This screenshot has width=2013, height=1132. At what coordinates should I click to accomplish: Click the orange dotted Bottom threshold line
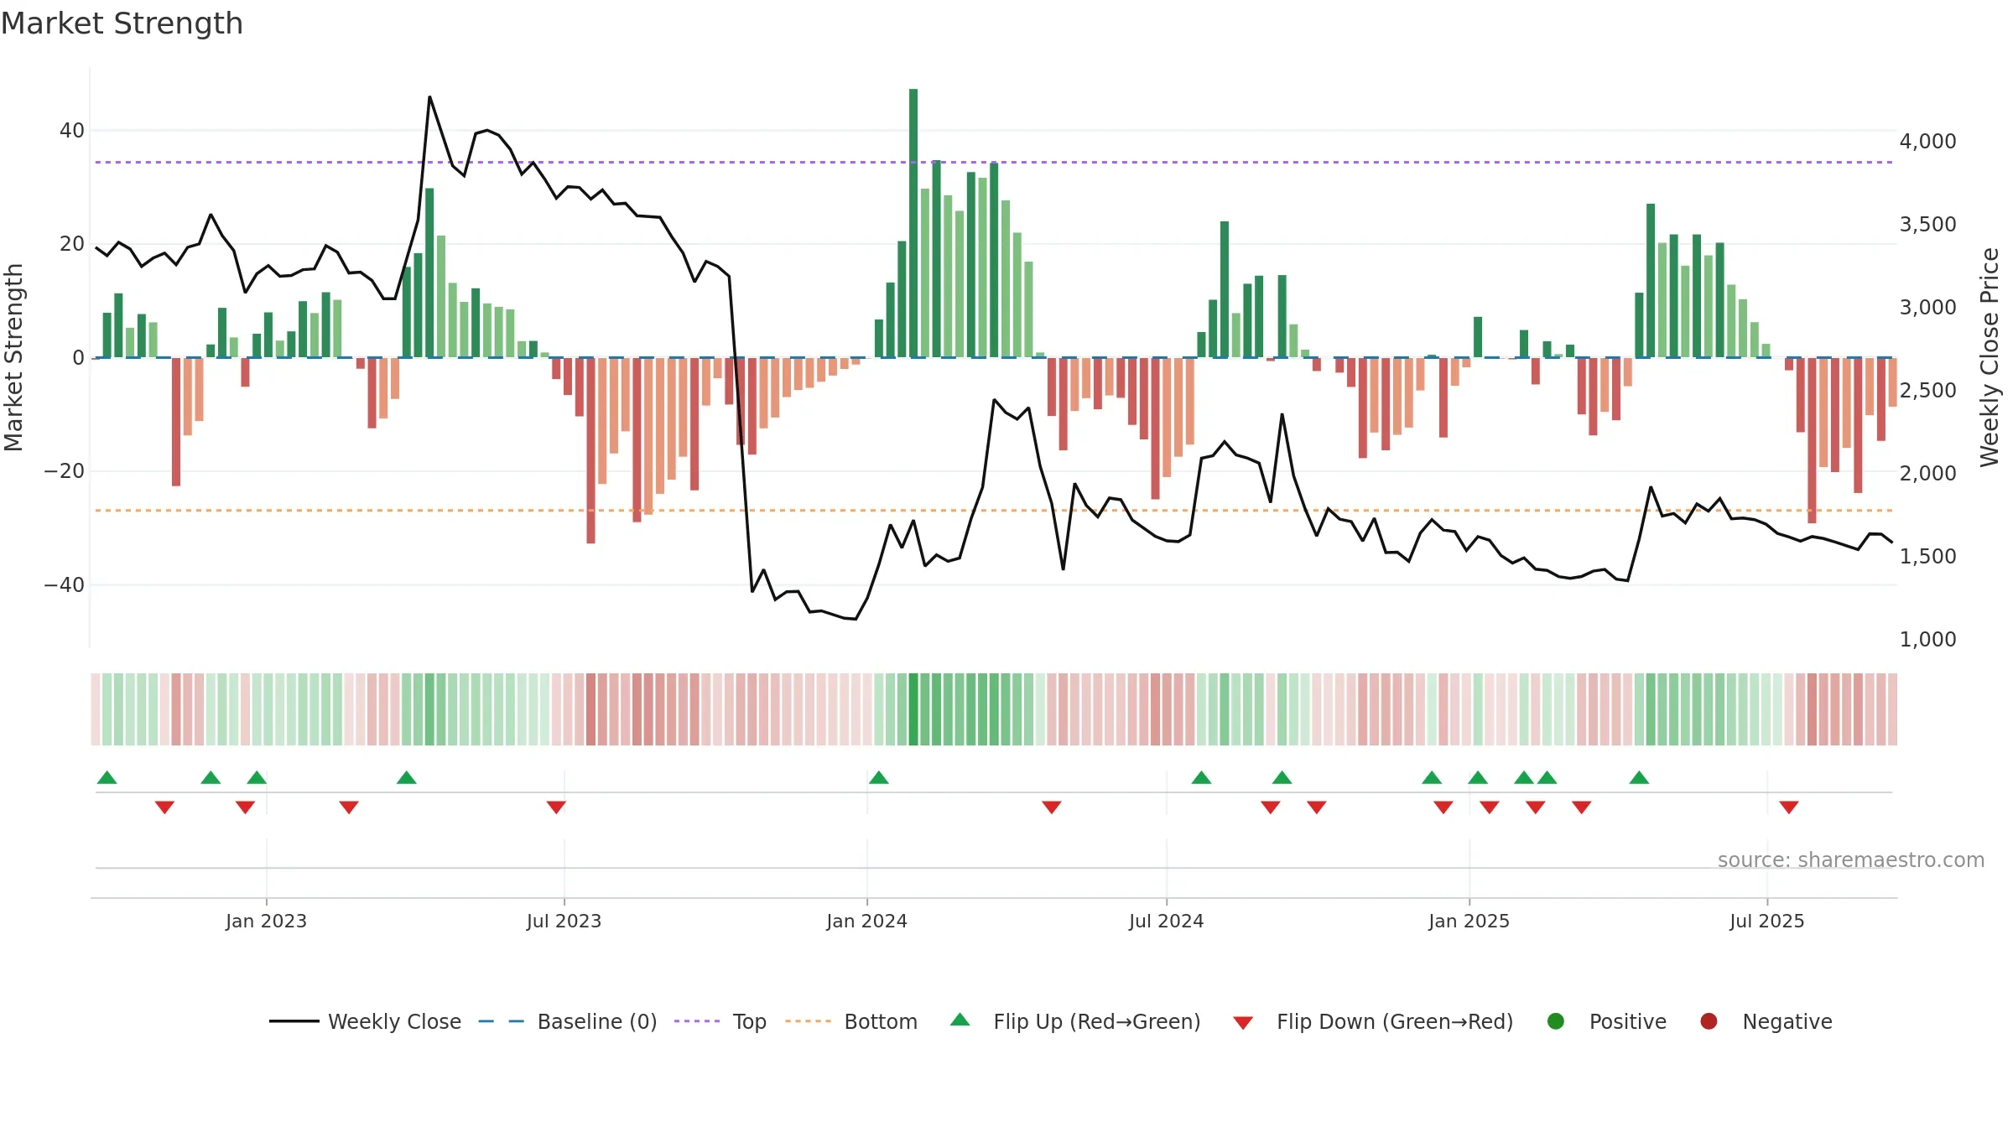(x=994, y=510)
